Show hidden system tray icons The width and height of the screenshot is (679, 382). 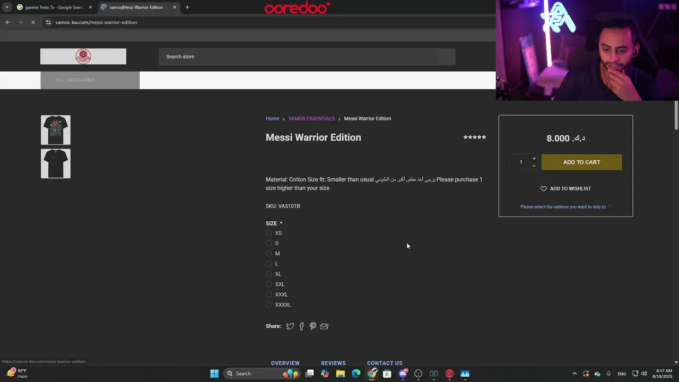click(574, 374)
